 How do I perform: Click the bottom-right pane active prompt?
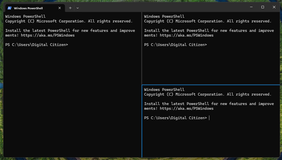[x=177, y=118]
